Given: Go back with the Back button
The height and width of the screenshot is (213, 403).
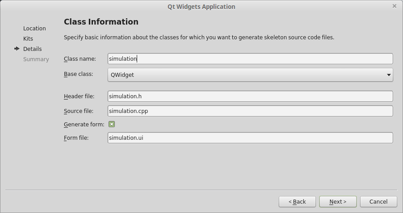Looking at the screenshot, I should point(297,202).
